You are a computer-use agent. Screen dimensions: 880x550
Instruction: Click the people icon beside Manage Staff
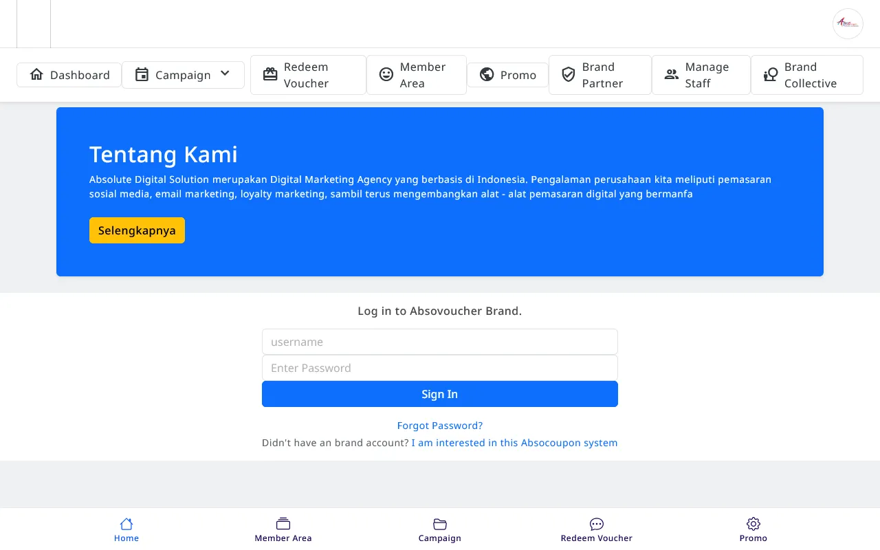pyautogui.click(x=672, y=75)
